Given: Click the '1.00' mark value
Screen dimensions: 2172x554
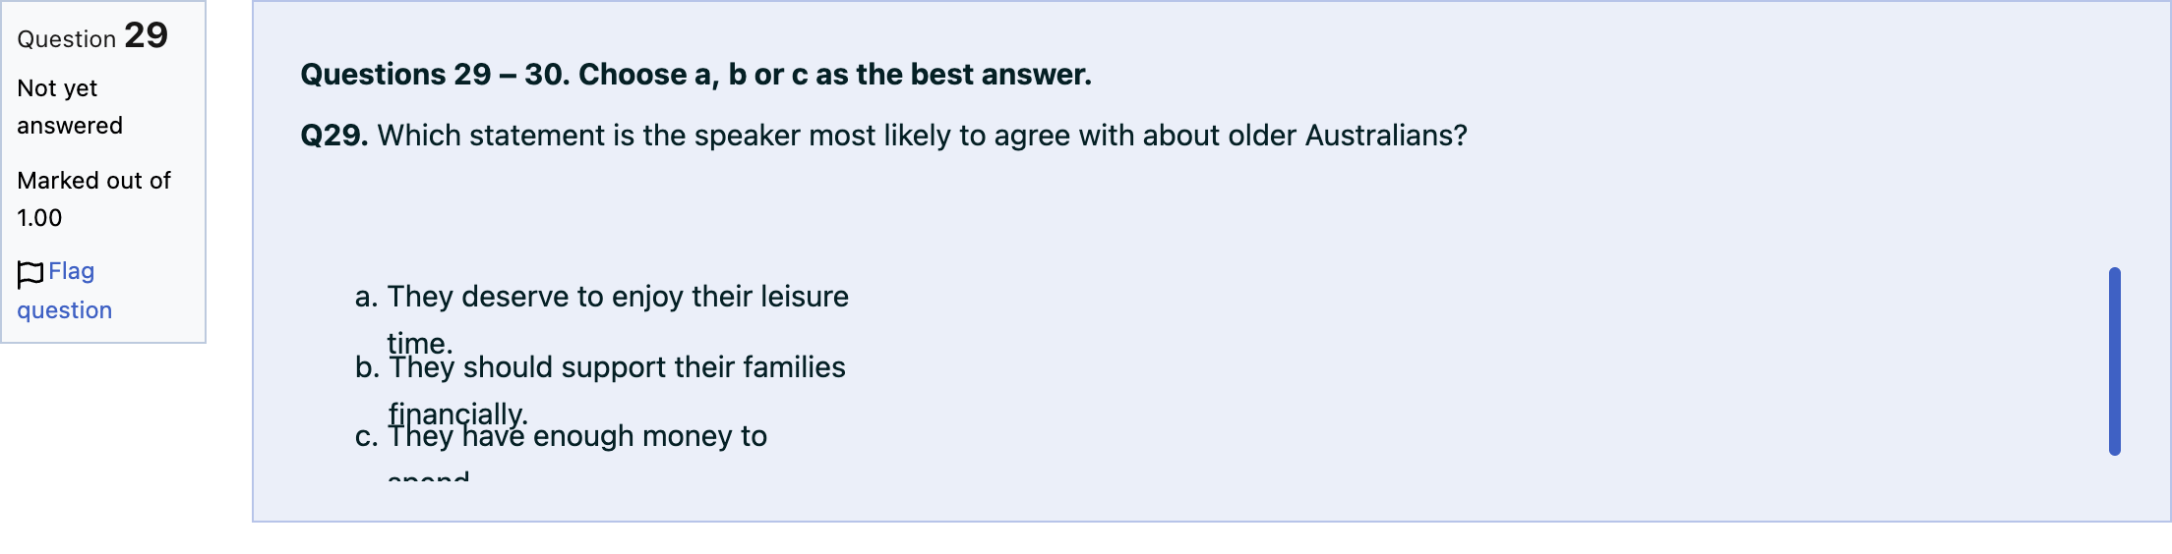Looking at the screenshot, I should [x=39, y=218].
